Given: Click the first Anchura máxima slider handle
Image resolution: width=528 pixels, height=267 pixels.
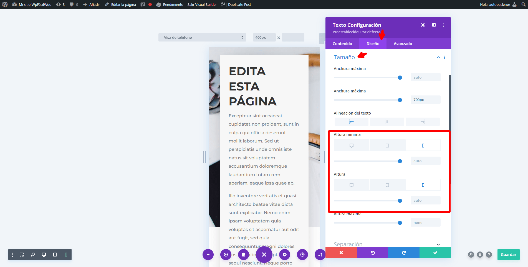Looking at the screenshot, I should [x=400, y=77].
